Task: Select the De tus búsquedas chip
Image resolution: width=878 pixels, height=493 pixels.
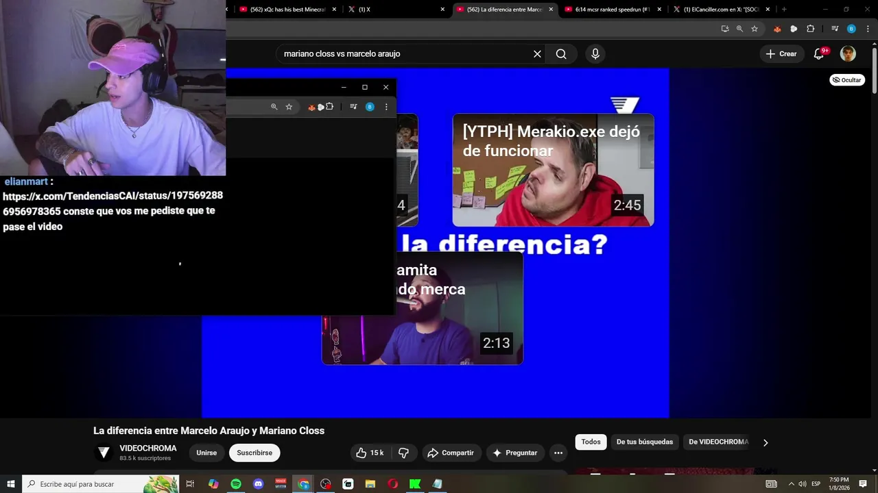Action: [645, 442]
